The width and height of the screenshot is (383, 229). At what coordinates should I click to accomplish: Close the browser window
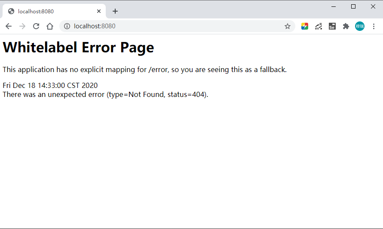point(373,6)
